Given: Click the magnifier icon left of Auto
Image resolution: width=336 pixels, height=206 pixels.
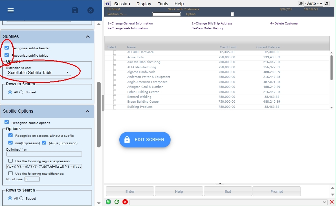Looking at the screenshot, I should 301,4.
